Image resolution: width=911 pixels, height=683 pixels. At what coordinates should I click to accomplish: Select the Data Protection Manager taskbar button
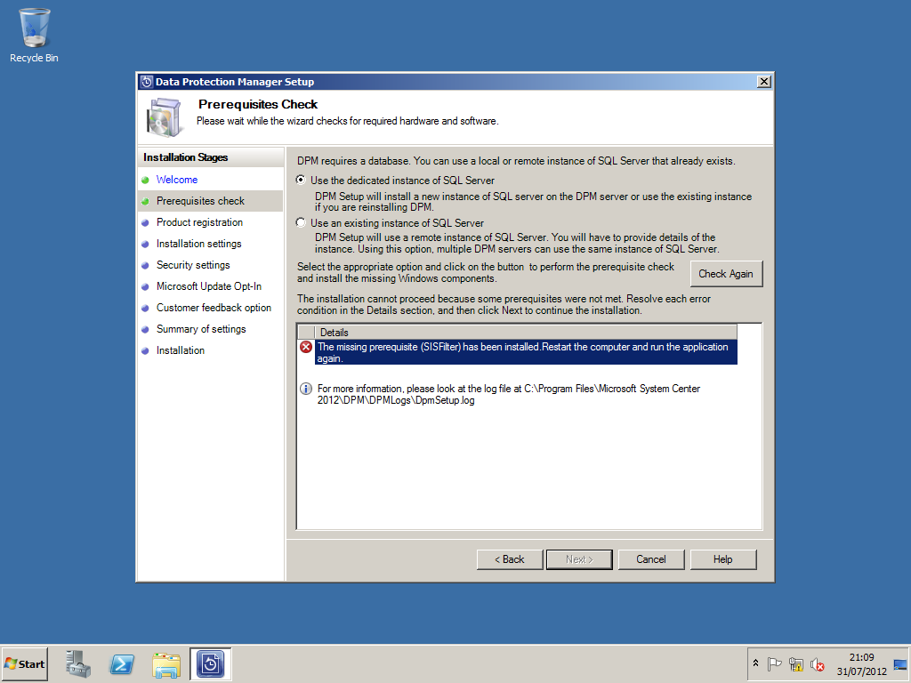210,663
